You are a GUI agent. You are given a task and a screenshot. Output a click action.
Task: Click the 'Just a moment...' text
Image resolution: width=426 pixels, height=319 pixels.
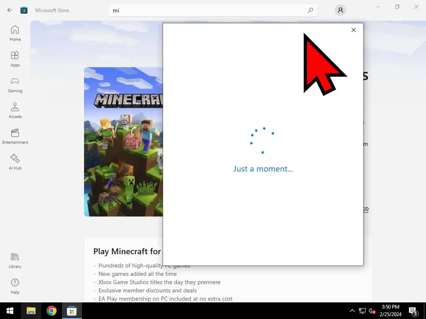263,169
